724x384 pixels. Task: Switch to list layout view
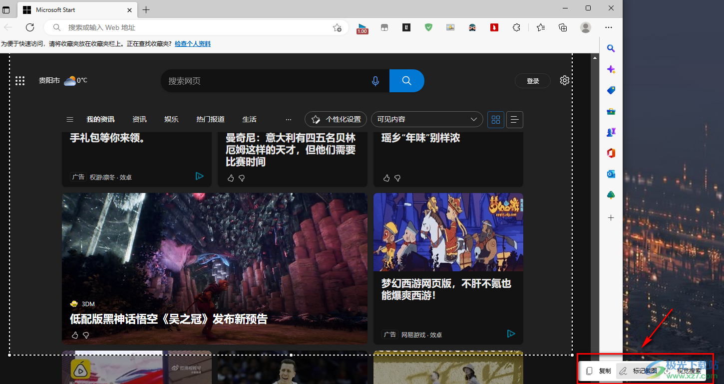[x=514, y=119]
